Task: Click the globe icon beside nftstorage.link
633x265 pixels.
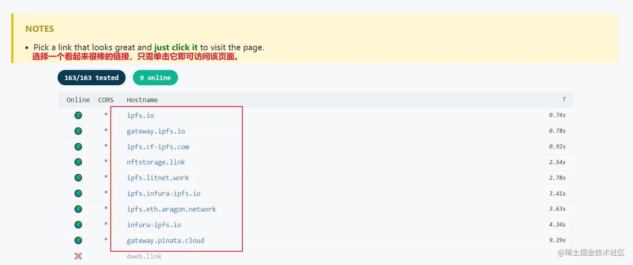Action: click(78, 162)
